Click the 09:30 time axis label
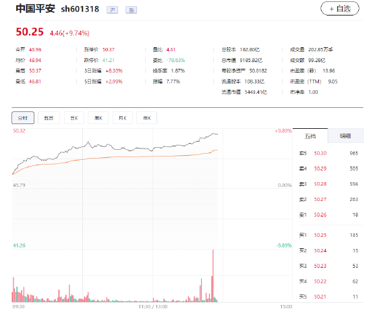 coord(18,307)
